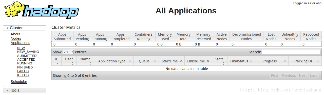
Task: Sort by Application Type sort icon
Action: 129,61
